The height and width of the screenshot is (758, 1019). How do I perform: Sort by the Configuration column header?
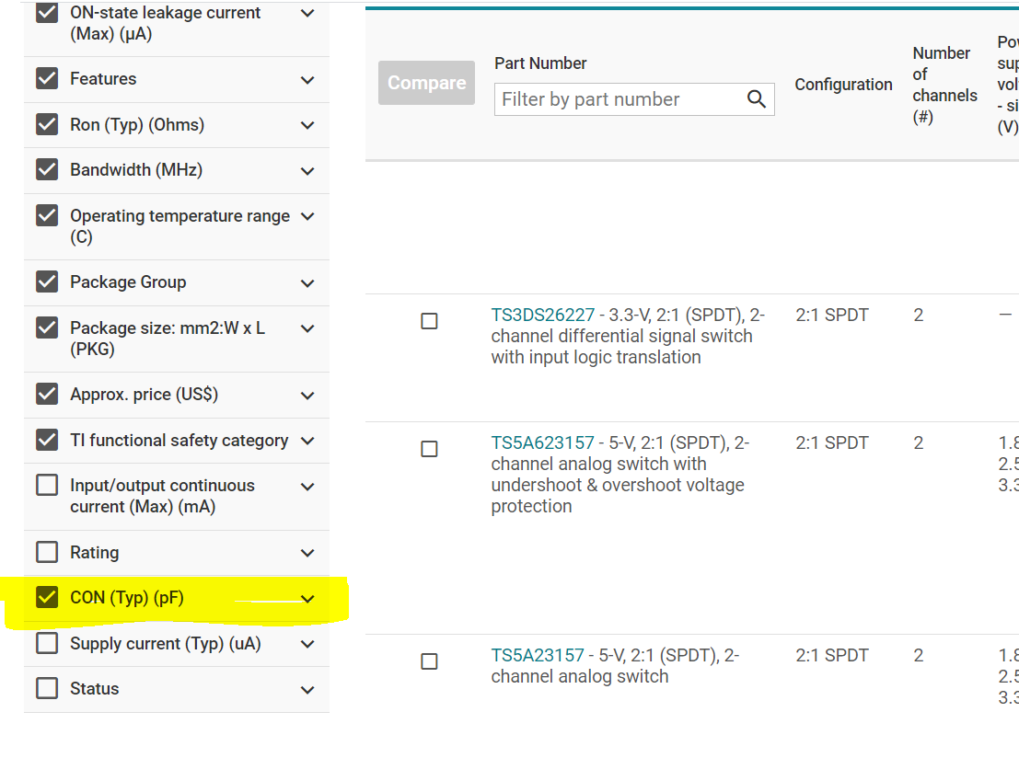click(x=843, y=85)
